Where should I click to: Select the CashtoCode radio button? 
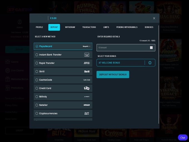tap(37, 80)
